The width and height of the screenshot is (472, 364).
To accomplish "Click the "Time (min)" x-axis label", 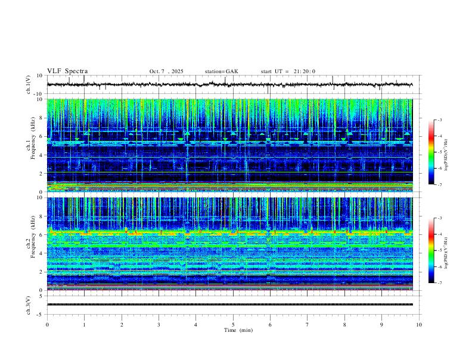I will coord(238,330).
